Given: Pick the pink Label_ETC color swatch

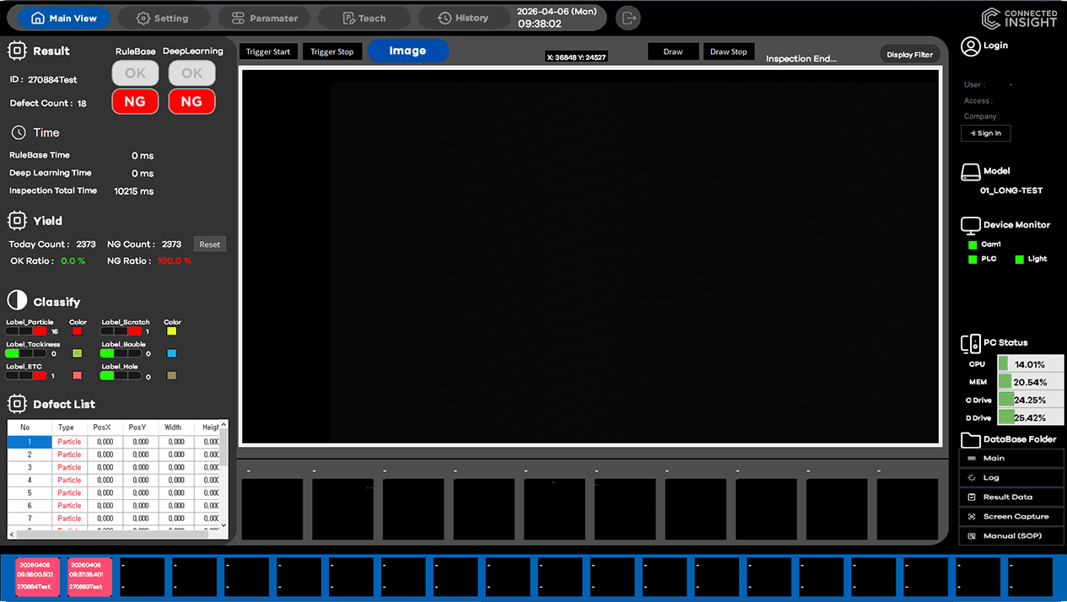Looking at the screenshot, I should (x=78, y=375).
